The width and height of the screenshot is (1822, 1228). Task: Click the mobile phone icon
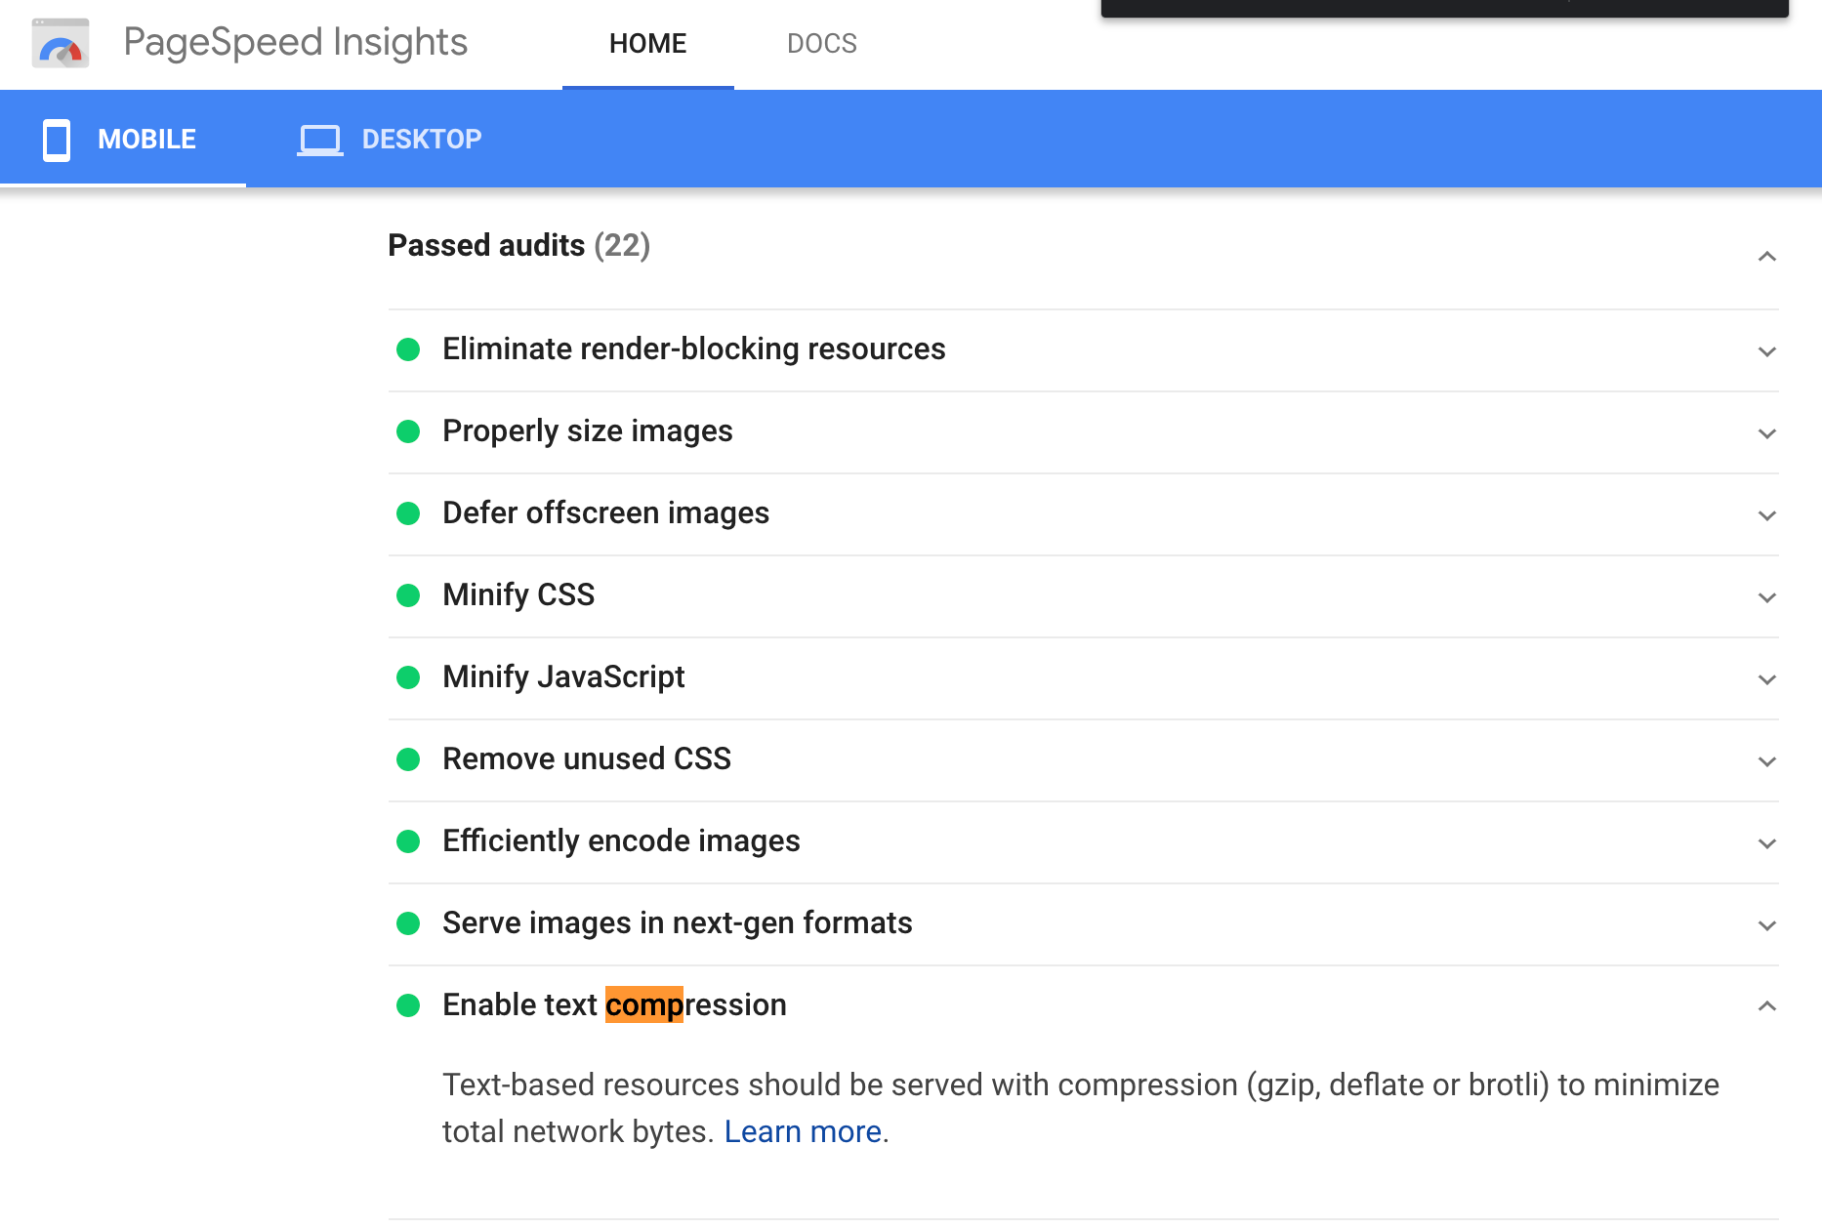[57, 140]
